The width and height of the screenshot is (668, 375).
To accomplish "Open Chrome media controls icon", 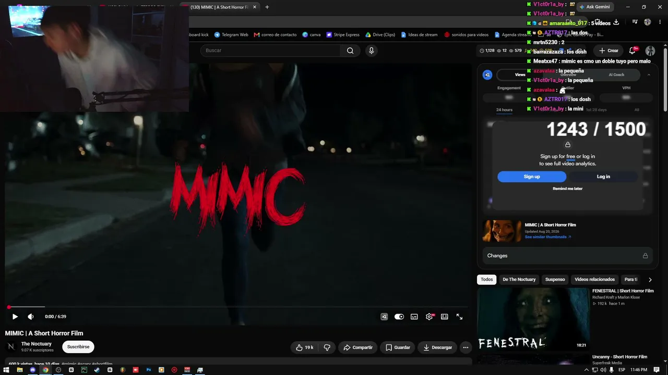I will (635, 22).
